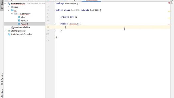Select Scratches and Consoles
Screen dimensions: 174x98
(x=21, y=34)
